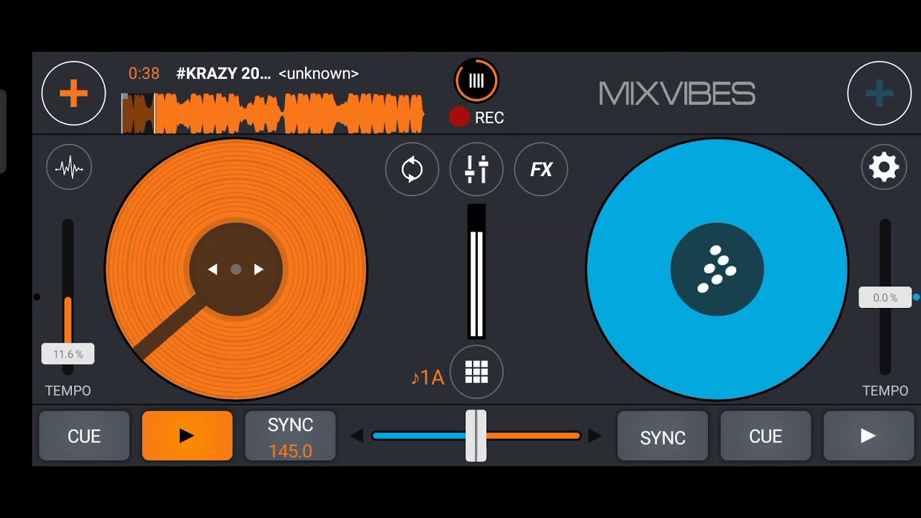Click the MIXVIBES logo text
The image size is (921, 518).
pos(677,94)
